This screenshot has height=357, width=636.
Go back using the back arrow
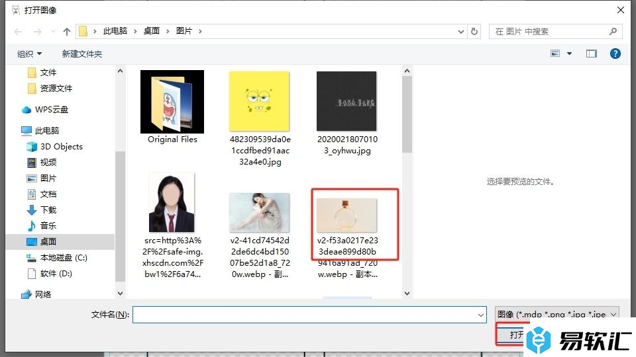pyautogui.click(x=18, y=32)
